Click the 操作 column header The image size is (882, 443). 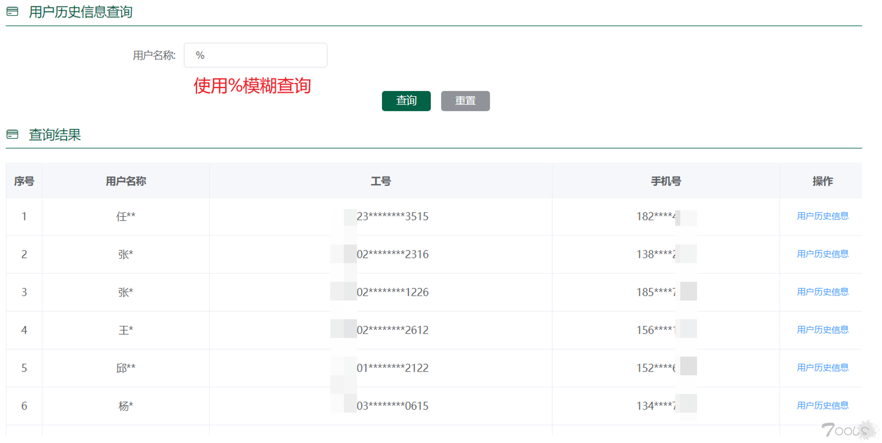tap(822, 181)
